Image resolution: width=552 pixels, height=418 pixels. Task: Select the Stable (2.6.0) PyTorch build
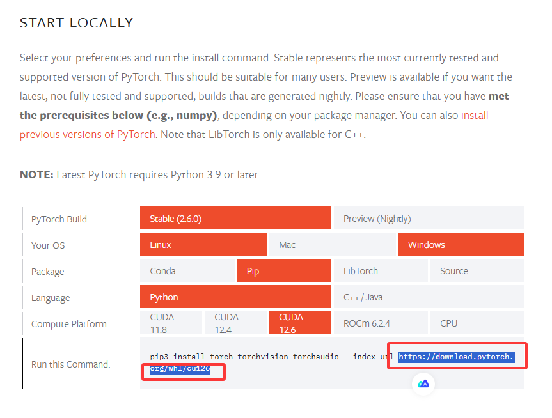point(235,218)
